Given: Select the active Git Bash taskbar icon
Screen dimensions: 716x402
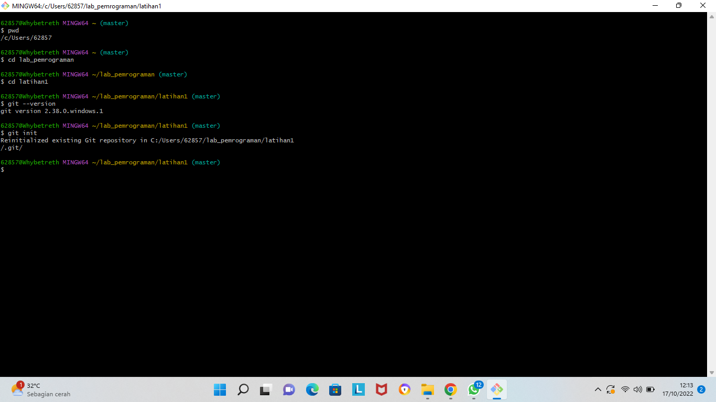Looking at the screenshot, I should click(x=496, y=389).
